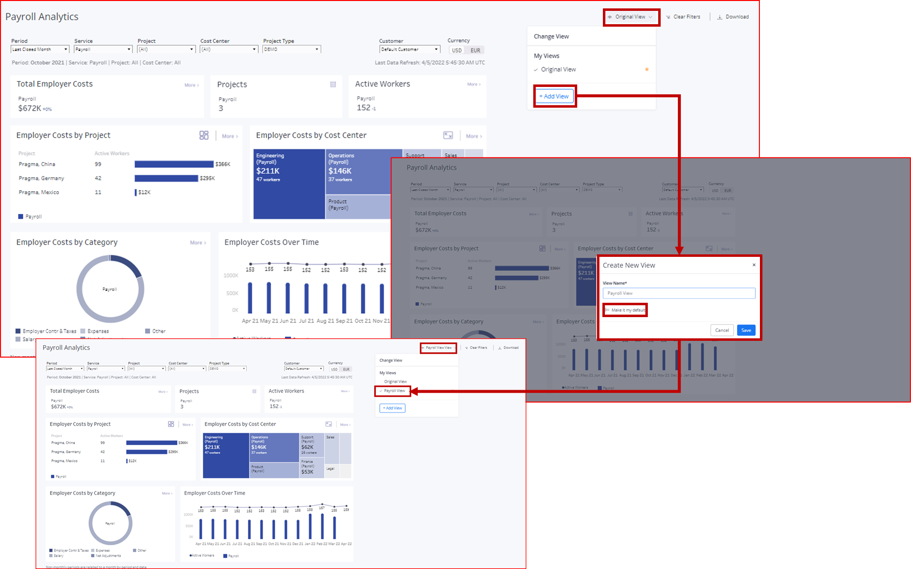Open the Customer dropdown showing Default Customer

pyautogui.click(x=409, y=49)
